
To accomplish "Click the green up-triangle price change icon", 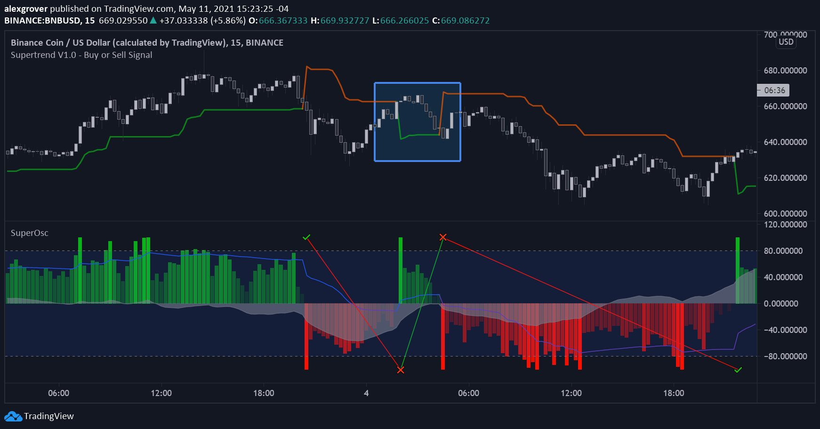I will click(153, 20).
